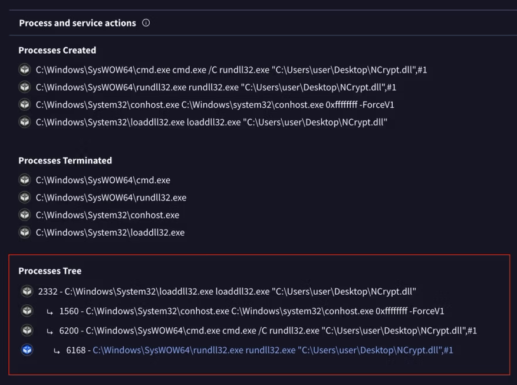This screenshot has width=517, height=385.
Task: Click the sandbox icon on process 2332 tree row
Action: click(27, 291)
